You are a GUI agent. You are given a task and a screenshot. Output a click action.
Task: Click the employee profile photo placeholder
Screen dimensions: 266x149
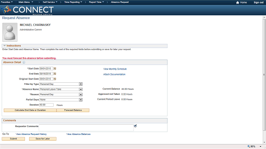[x=10, y=32]
